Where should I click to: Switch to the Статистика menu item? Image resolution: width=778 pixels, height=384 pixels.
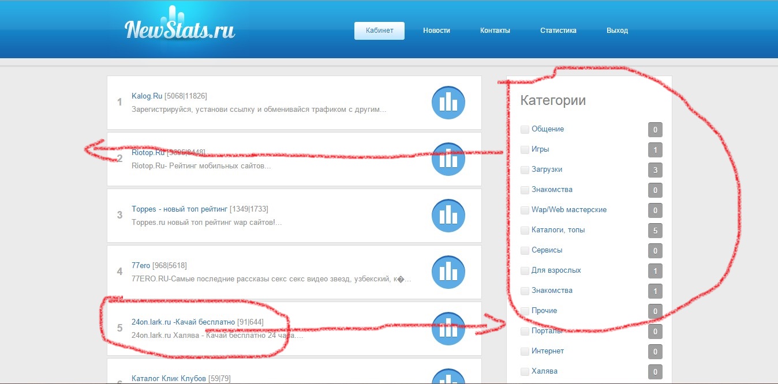558,31
